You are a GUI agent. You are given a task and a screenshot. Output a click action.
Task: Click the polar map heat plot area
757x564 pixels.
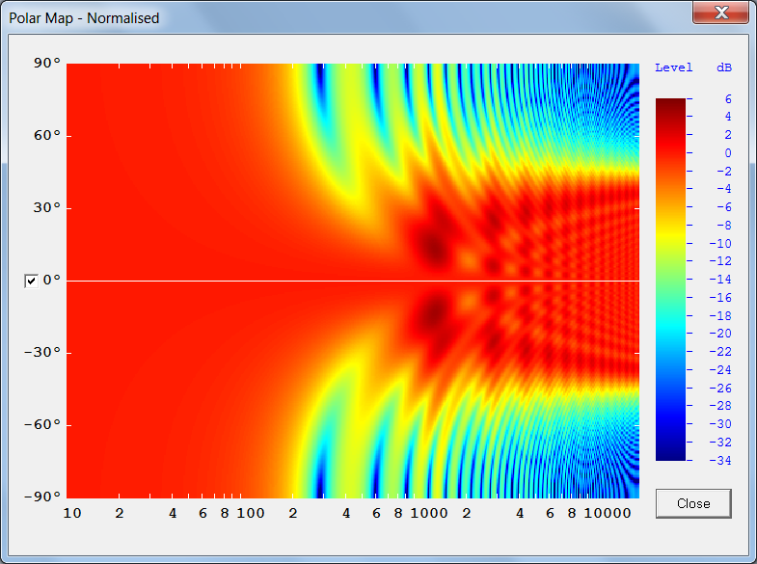(353, 281)
